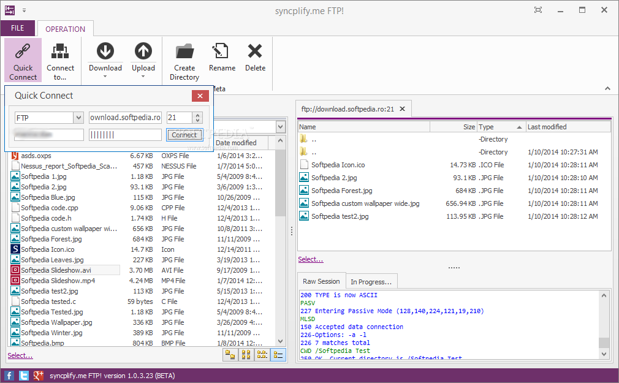Click the port number field

pos(180,117)
